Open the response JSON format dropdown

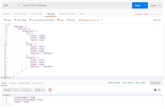tap(40, 90)
